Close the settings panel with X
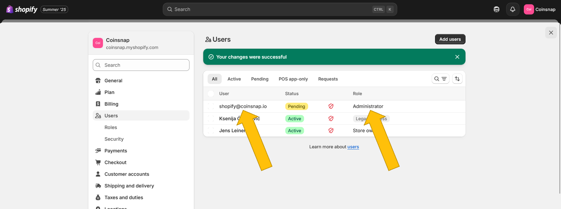This screenshot has height=209, width=561. tap(551, 33)
